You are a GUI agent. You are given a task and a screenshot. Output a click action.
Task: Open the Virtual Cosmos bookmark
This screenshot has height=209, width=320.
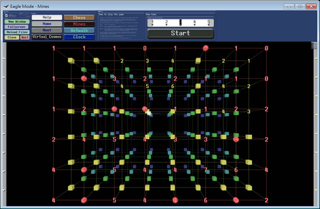[47, 37]
